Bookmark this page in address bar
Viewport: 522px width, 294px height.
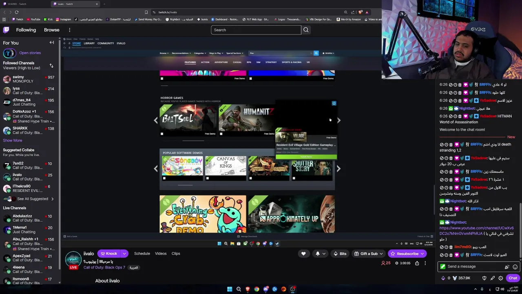(x=146, y=12)
